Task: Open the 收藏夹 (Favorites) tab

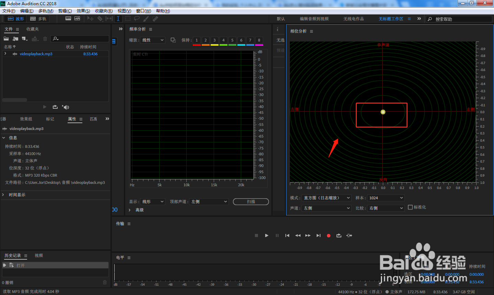Action: (33, 29)
